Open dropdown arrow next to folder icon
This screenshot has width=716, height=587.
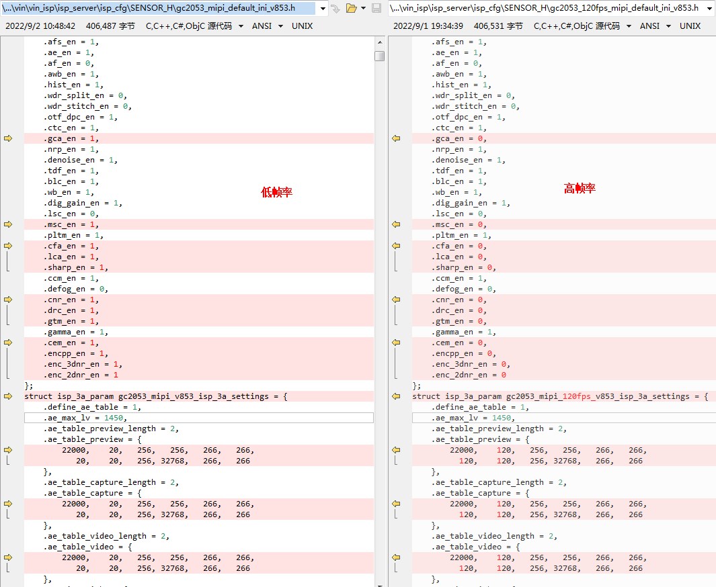point(363,9)
